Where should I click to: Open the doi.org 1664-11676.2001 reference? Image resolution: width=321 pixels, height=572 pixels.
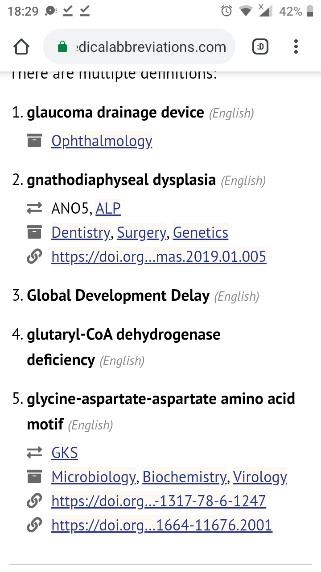[162, 525]
